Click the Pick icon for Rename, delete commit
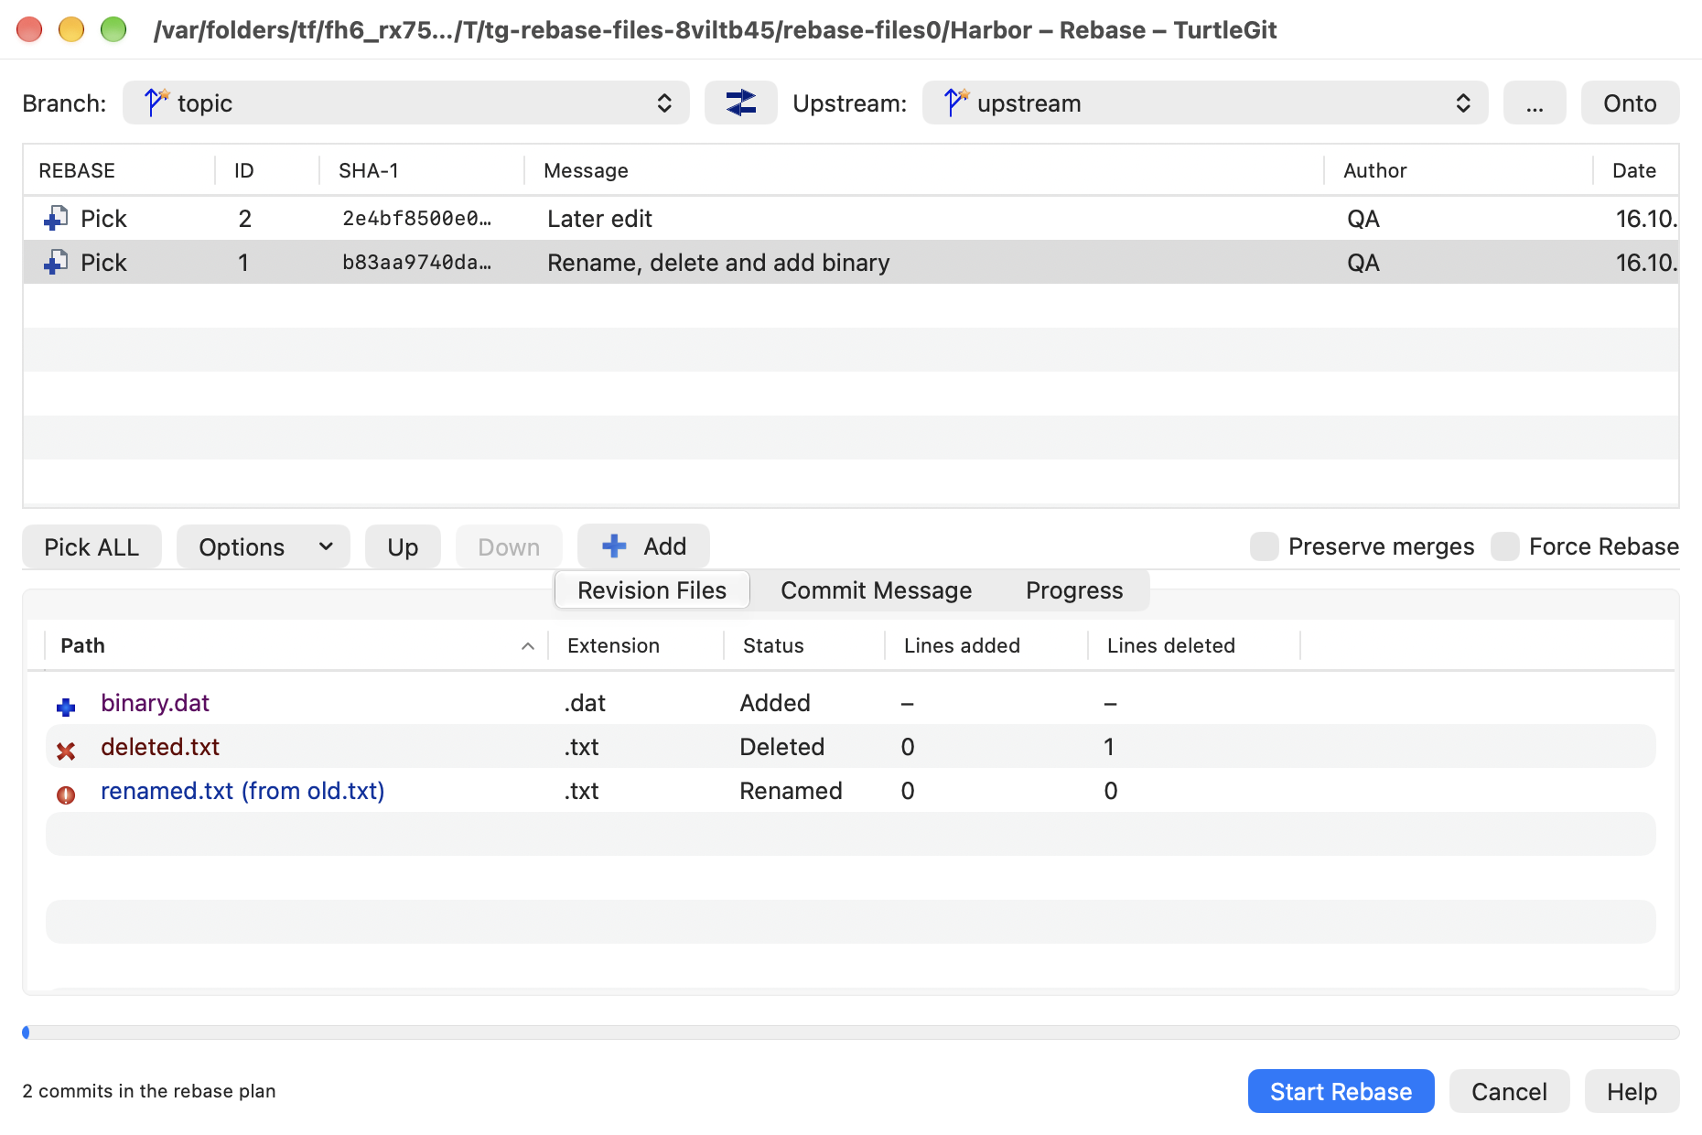This screenshot has height=1135, width=1702. click(56, 263)
